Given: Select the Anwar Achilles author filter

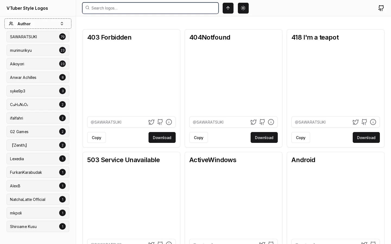Looking at the screenshot, I should [38, 77].
